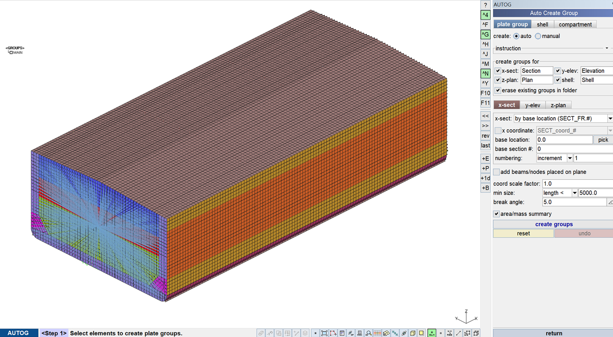
Task: Switch to the y-elev tab
Action: click(x=533, y=105)
